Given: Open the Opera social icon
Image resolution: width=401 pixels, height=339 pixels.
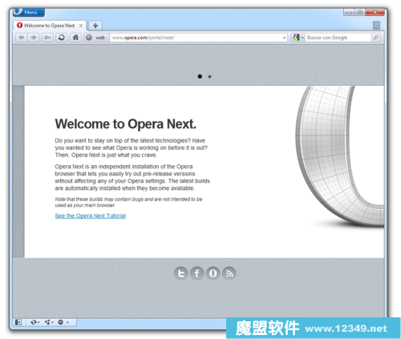Looking at the screenshot, I should pos(213,273).
